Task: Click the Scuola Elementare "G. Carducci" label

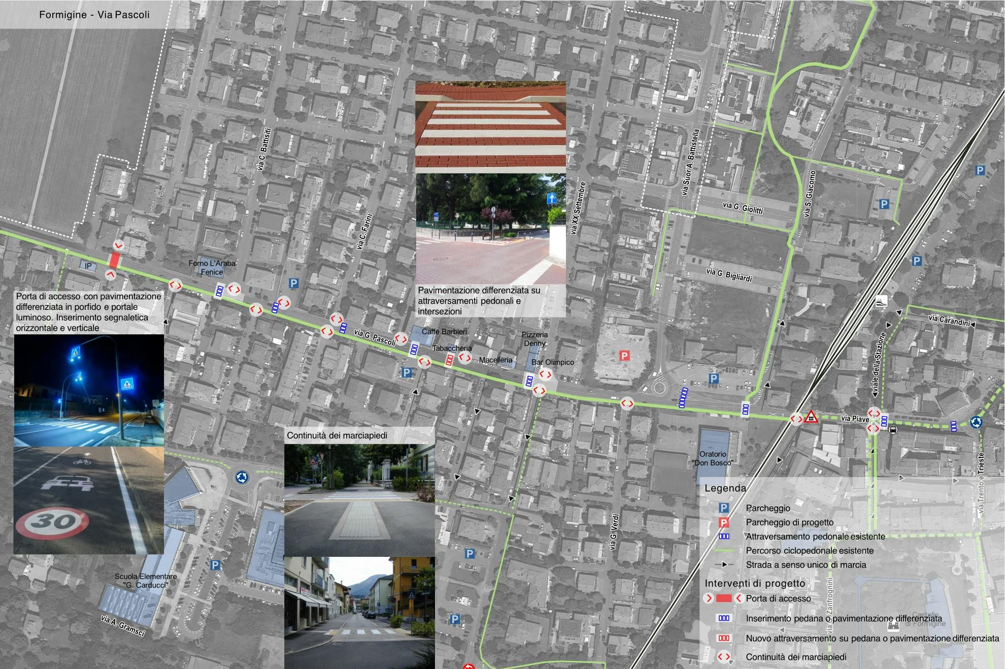Action: [146, 581]
